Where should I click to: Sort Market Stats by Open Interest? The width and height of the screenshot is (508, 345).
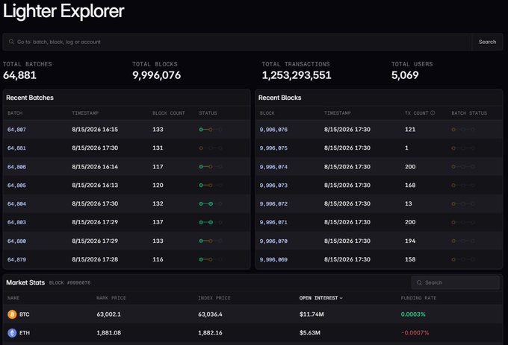pos(320,298)
